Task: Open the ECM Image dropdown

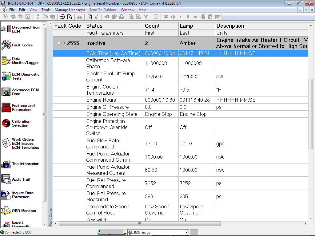Action: 187,232
